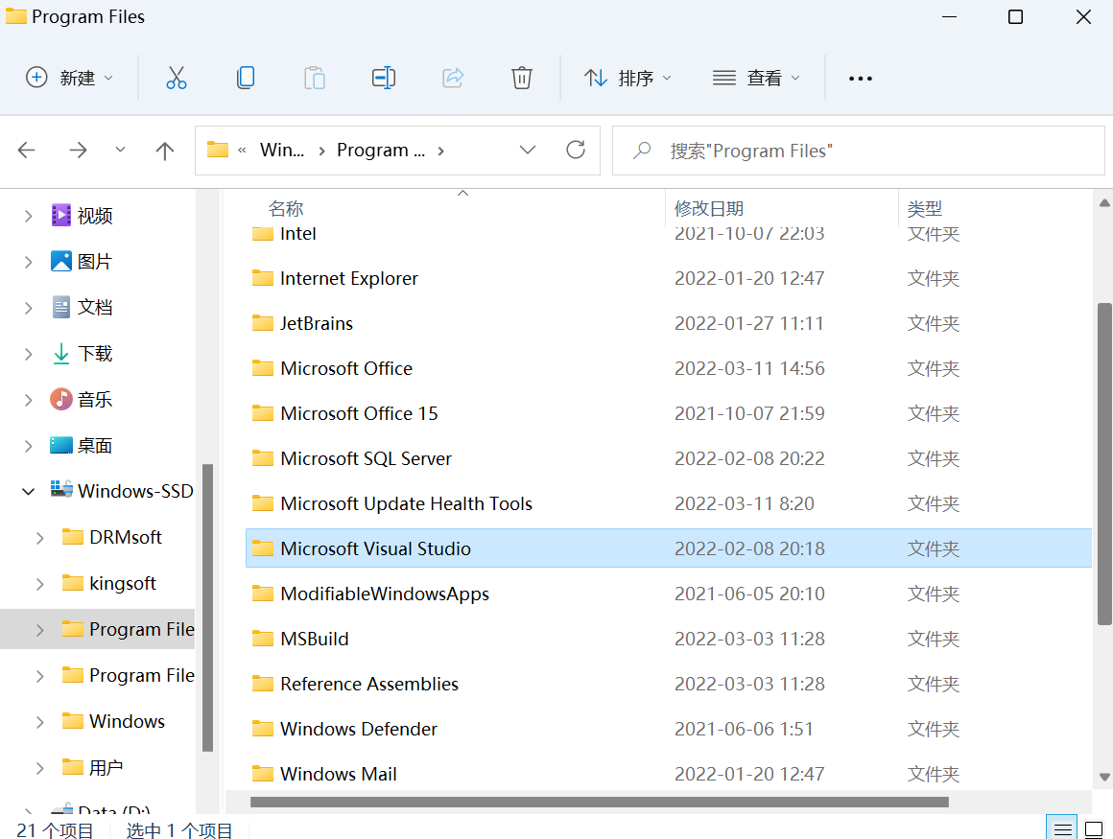The image size is (1113, 839).
Task: Sort by Date modified (修改日期) column header
Action: (708, 208)
